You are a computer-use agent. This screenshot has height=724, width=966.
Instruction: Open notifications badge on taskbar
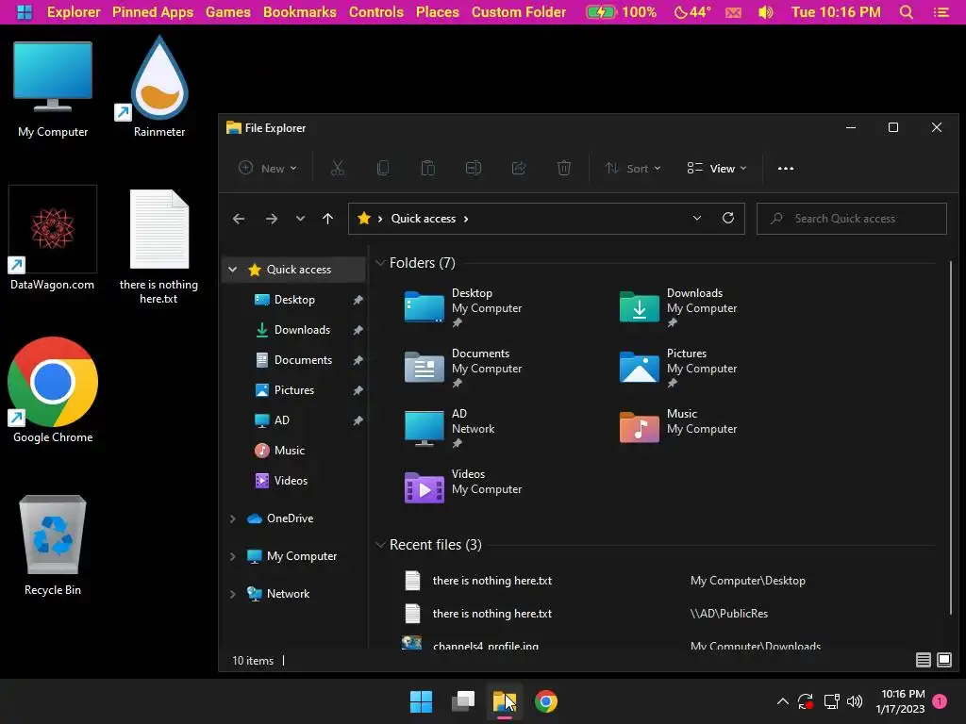(940, 701)
